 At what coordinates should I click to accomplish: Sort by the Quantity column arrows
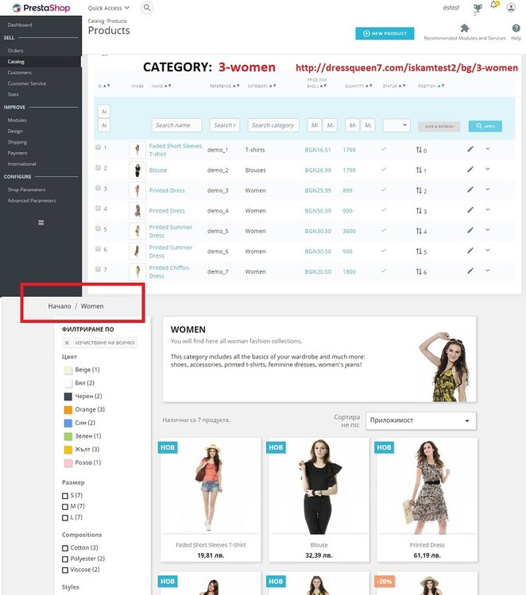point(369,86)
